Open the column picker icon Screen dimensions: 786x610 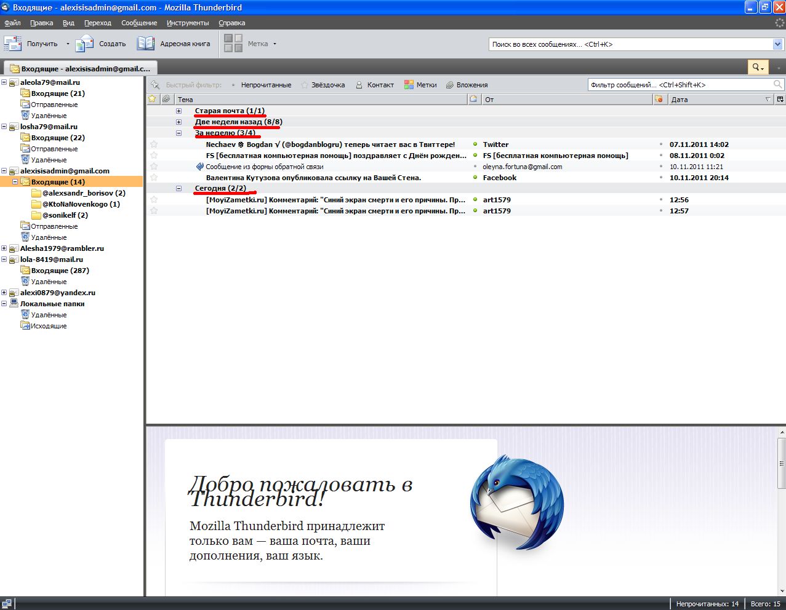point(780,99)
